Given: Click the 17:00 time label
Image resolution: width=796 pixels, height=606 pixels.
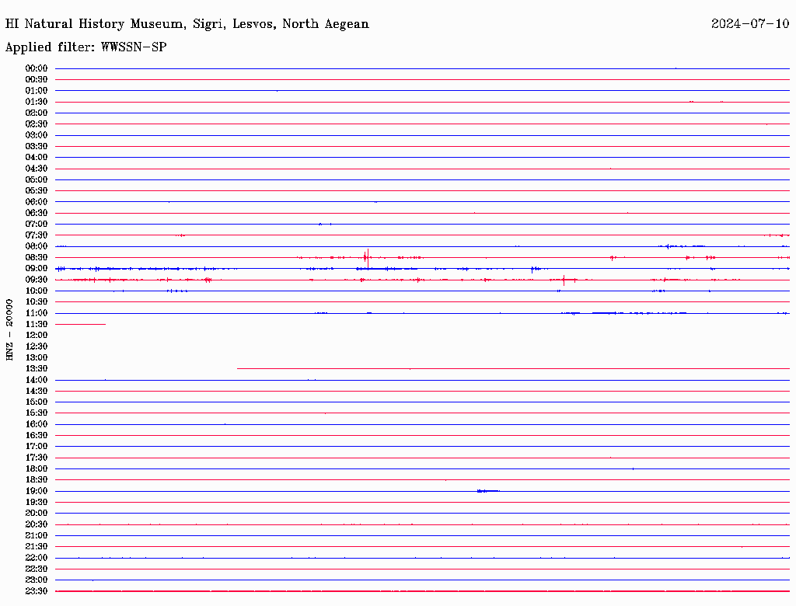Looking at the screenshot, I should (x=37, y=447).
